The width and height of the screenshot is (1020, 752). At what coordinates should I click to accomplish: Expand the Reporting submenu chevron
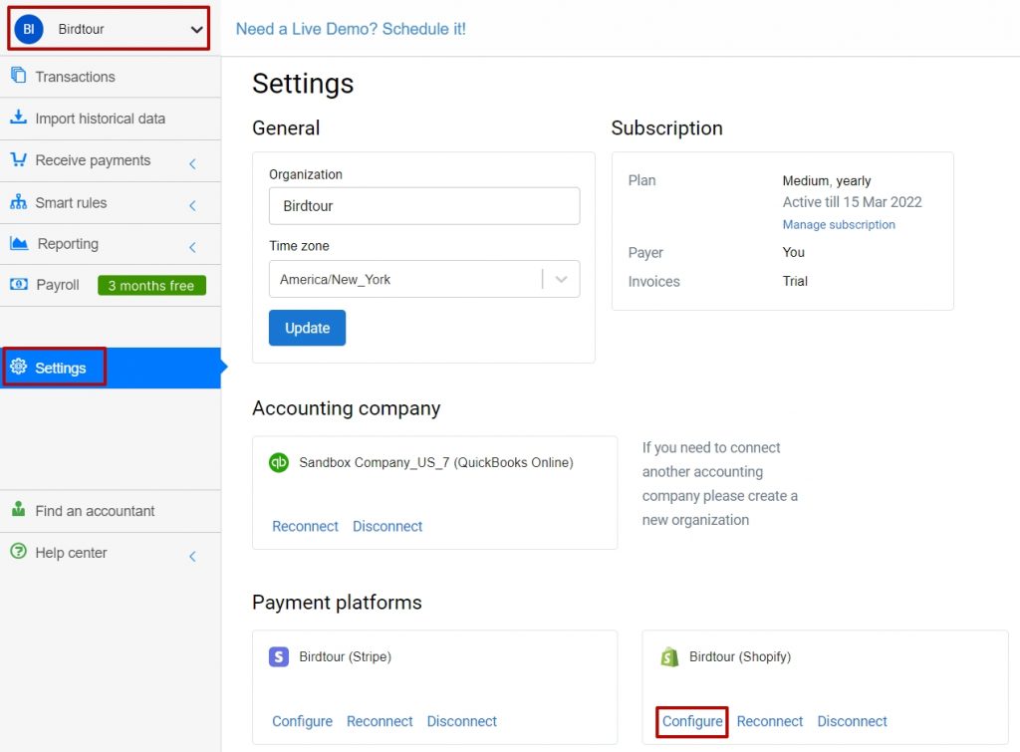click(x=192, y=246)
